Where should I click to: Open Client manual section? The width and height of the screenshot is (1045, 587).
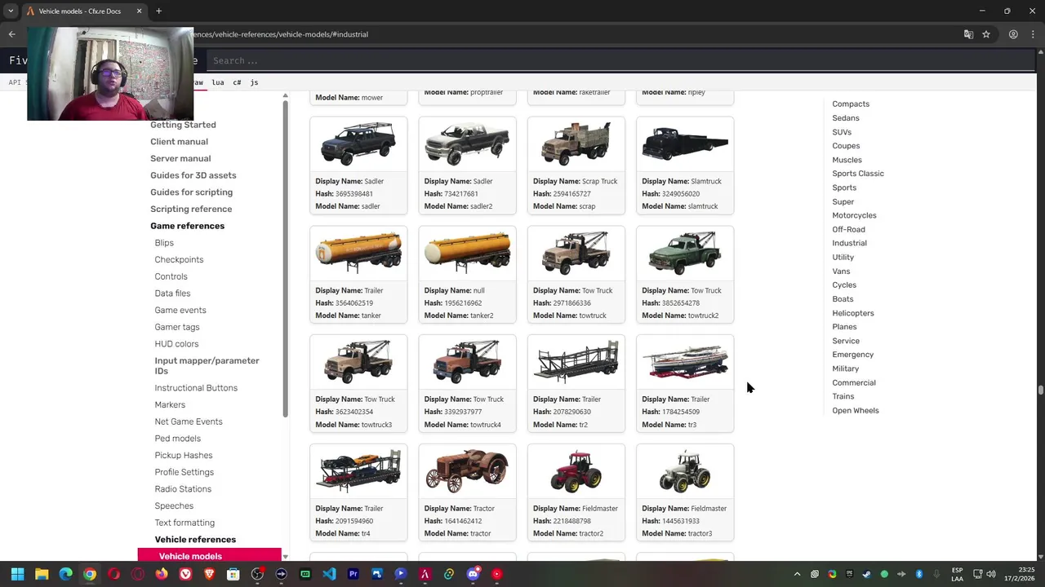(179, 142)
